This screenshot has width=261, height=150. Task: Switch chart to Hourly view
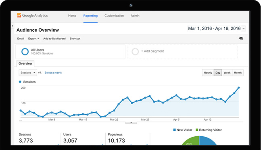point(208,73)
